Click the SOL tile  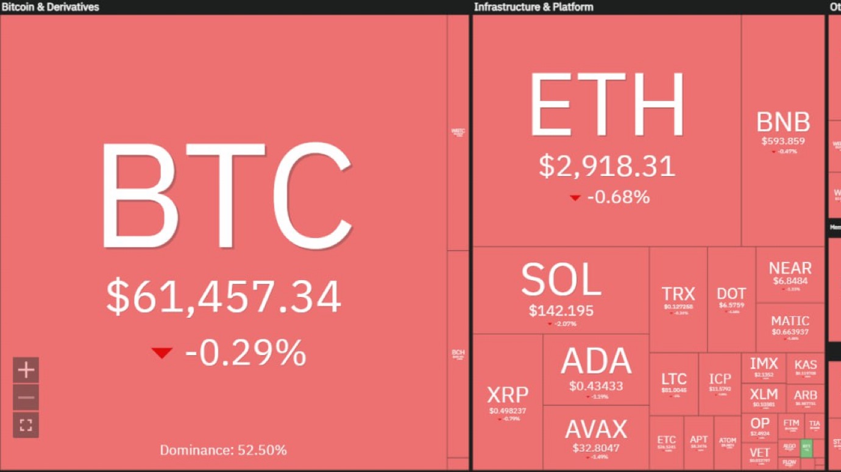pyautogui.click(x=561, y=290)
